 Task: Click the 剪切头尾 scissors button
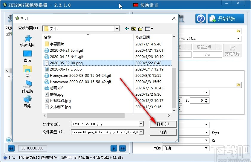(232, 51)
